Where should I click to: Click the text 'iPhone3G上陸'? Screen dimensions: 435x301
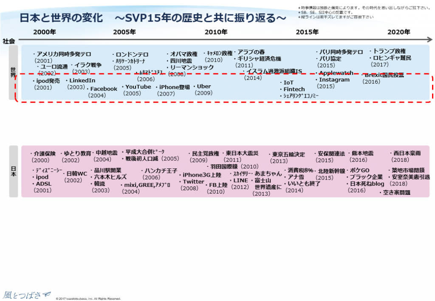[202, 175]
